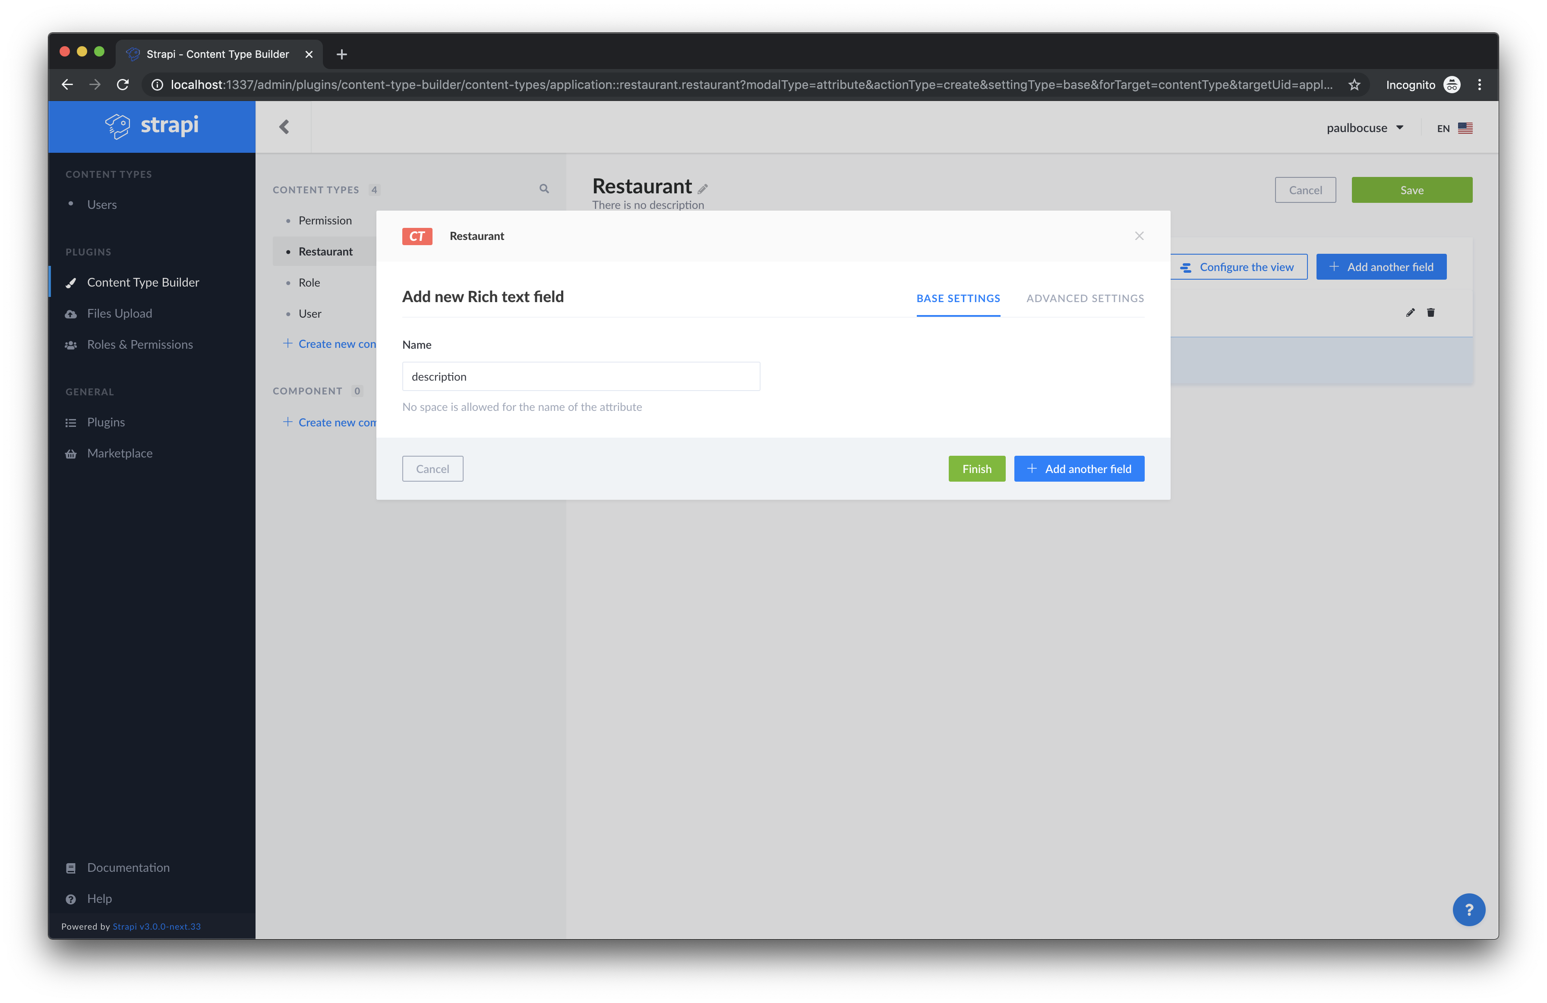The image size is (1547, 1003).
Task: Open browser three-dot menu
Action: [1479, 85]
